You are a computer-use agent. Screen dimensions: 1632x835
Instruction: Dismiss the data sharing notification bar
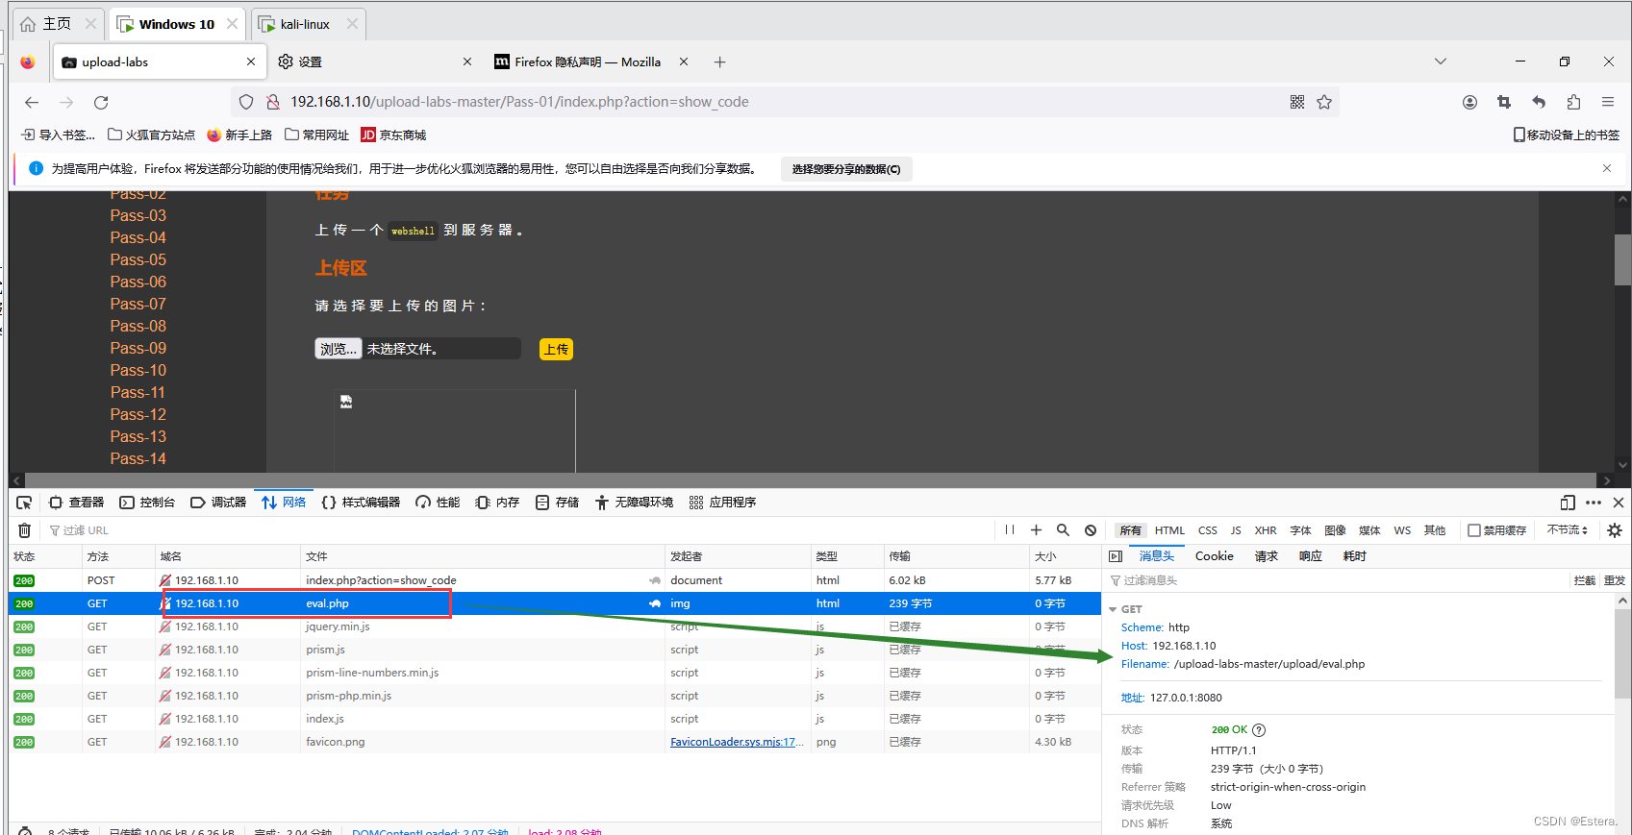1607,168
